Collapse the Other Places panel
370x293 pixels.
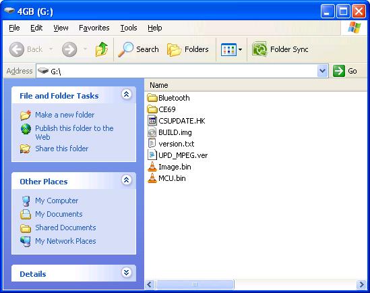[127, 180]
